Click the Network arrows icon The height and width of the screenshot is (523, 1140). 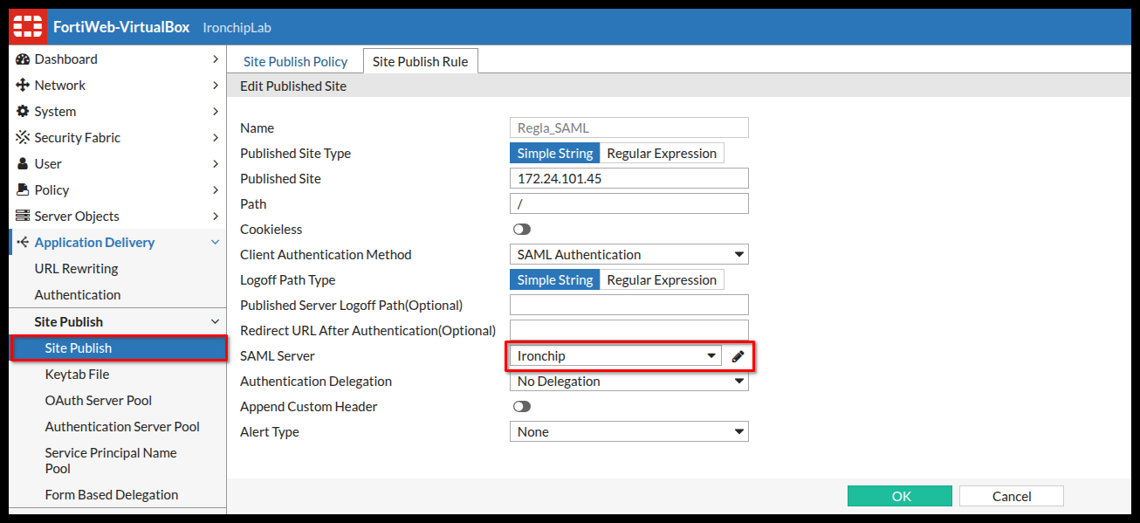[23, 86]
